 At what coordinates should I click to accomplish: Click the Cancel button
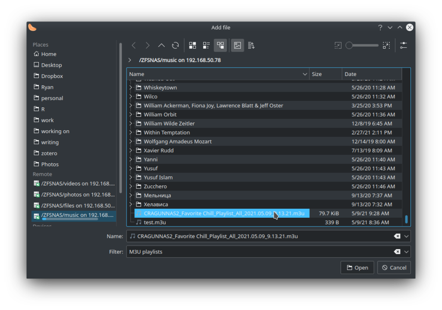point(394,267)
